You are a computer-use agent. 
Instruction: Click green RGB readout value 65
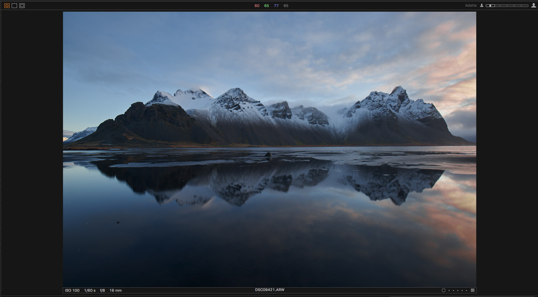click(266, 6)
